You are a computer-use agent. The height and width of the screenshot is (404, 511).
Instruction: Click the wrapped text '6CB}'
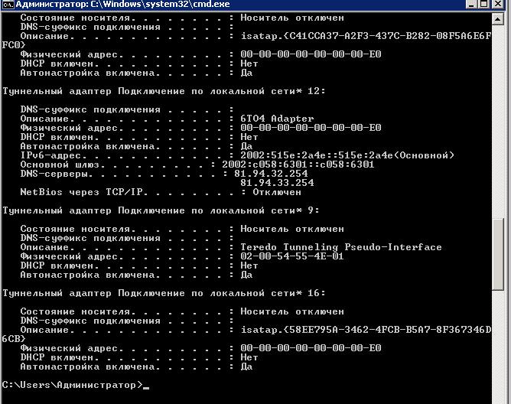coord(14,338)
